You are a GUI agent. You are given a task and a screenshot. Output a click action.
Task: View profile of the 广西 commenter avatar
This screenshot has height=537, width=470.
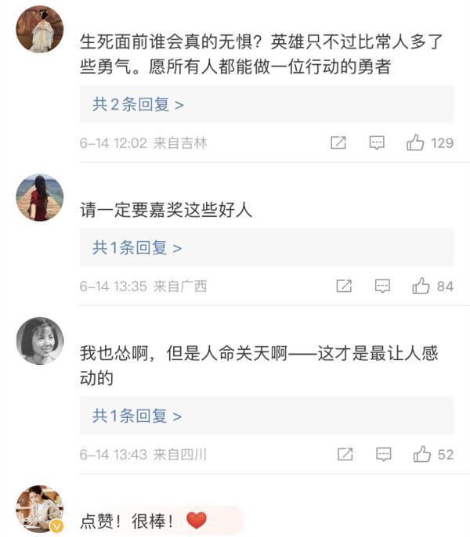click(40, 197)
